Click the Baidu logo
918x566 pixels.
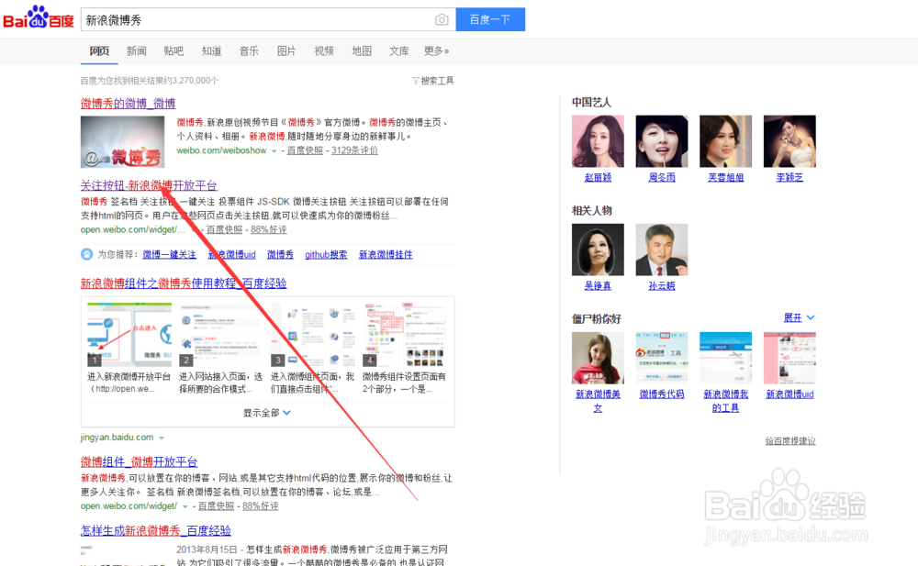pos(39,17)
